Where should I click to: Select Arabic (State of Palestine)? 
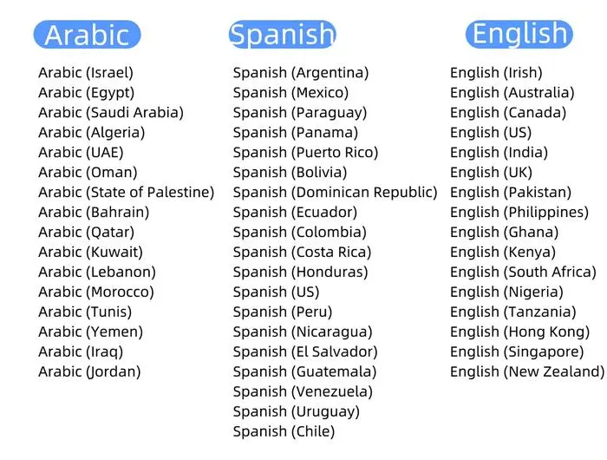coord(126,193)
